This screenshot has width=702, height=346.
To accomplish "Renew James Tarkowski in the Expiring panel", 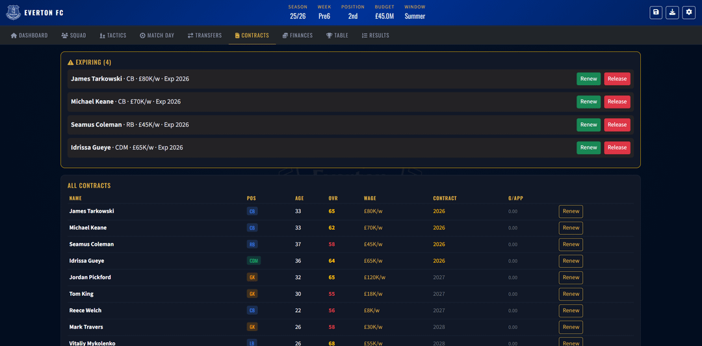I will click(x=588, y=79).
